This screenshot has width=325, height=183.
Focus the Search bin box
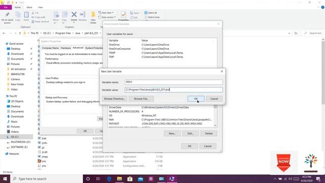[313, 33]
